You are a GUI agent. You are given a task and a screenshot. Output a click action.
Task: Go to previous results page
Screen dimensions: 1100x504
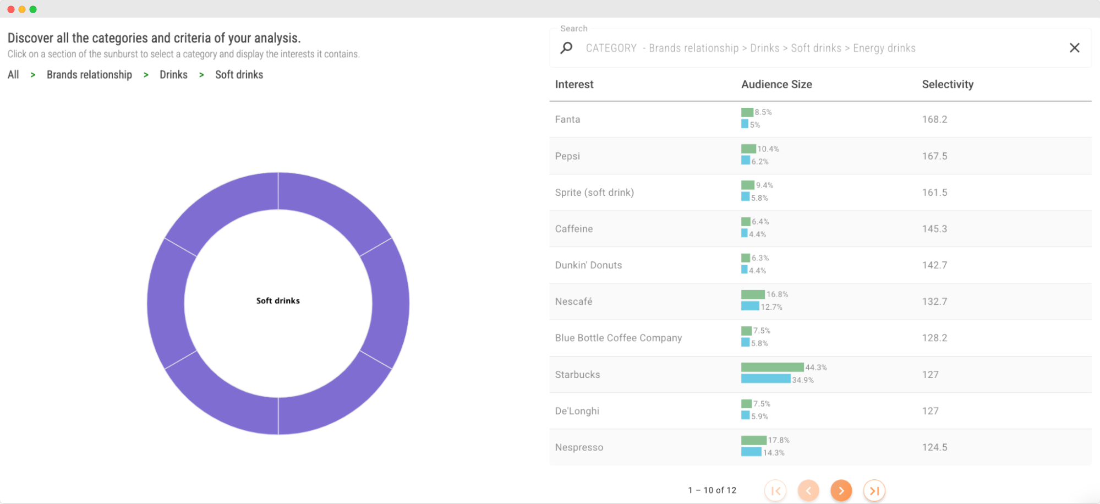point(808,490)
